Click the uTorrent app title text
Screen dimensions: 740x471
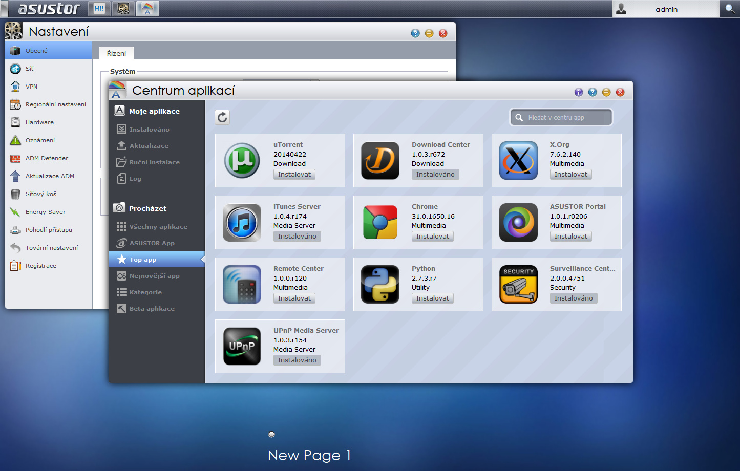[x=288, y=145]
